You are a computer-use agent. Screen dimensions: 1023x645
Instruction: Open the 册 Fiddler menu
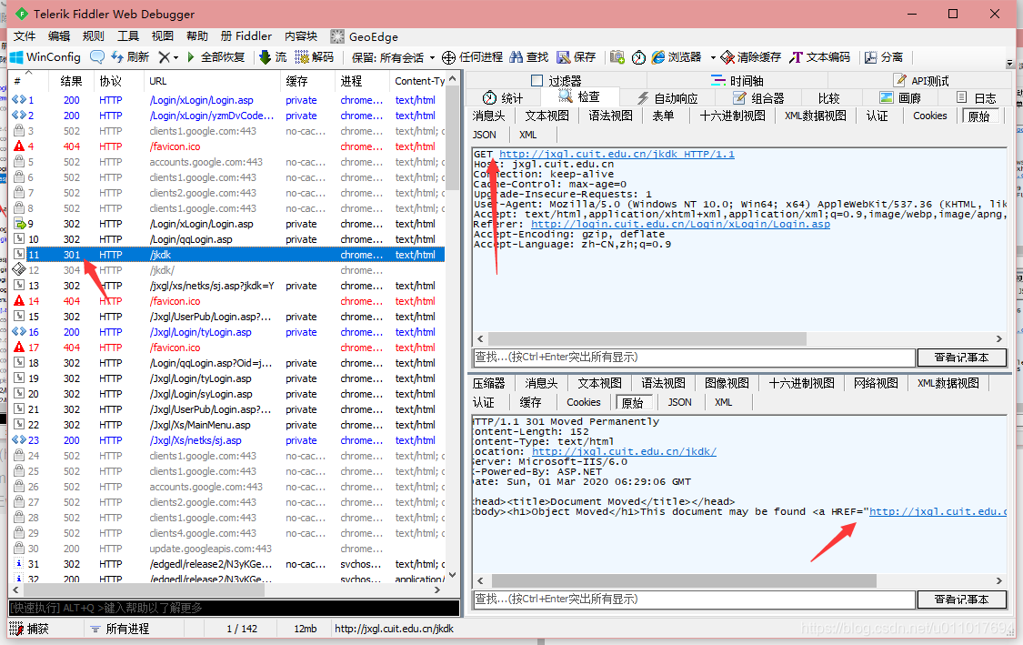pos(246,36)
